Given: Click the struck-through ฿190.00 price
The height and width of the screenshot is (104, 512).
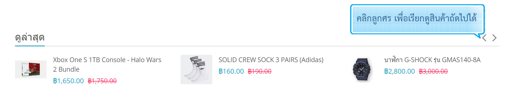Looking at the screenshot, I should click(x=260, y=71).
